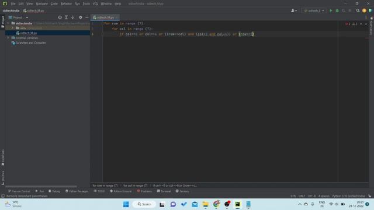This screenshot has width=374, height=210.
Task: Open the TODO tool window
Action: coord(99,191)
